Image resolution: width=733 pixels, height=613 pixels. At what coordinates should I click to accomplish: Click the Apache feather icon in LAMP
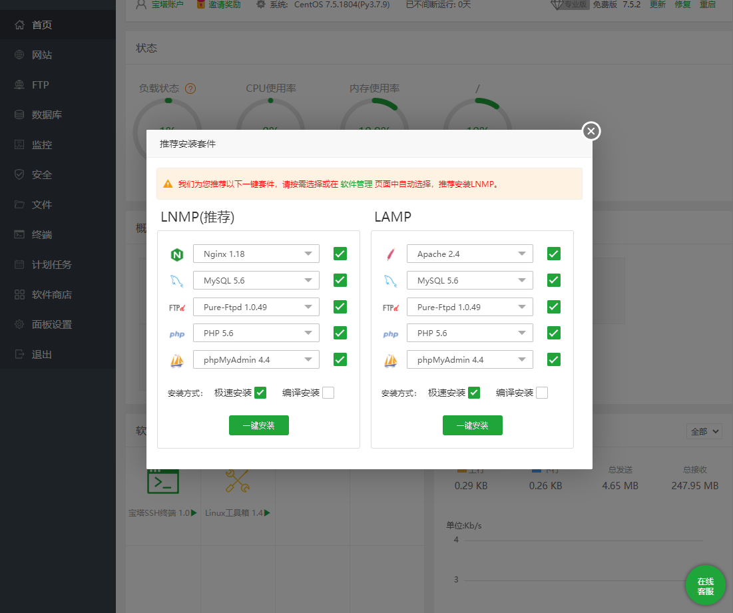pos(390,254)
